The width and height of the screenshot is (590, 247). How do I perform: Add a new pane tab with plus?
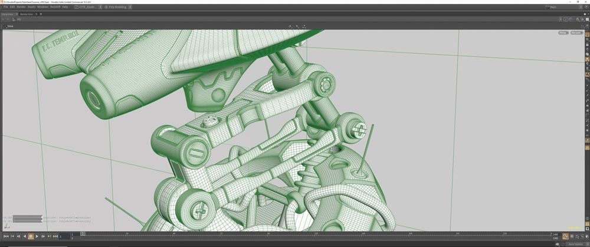[x=41, y=14]
